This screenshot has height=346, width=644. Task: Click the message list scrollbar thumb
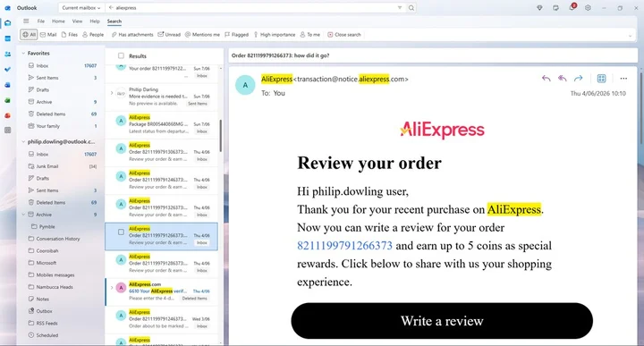pos(221,136)
